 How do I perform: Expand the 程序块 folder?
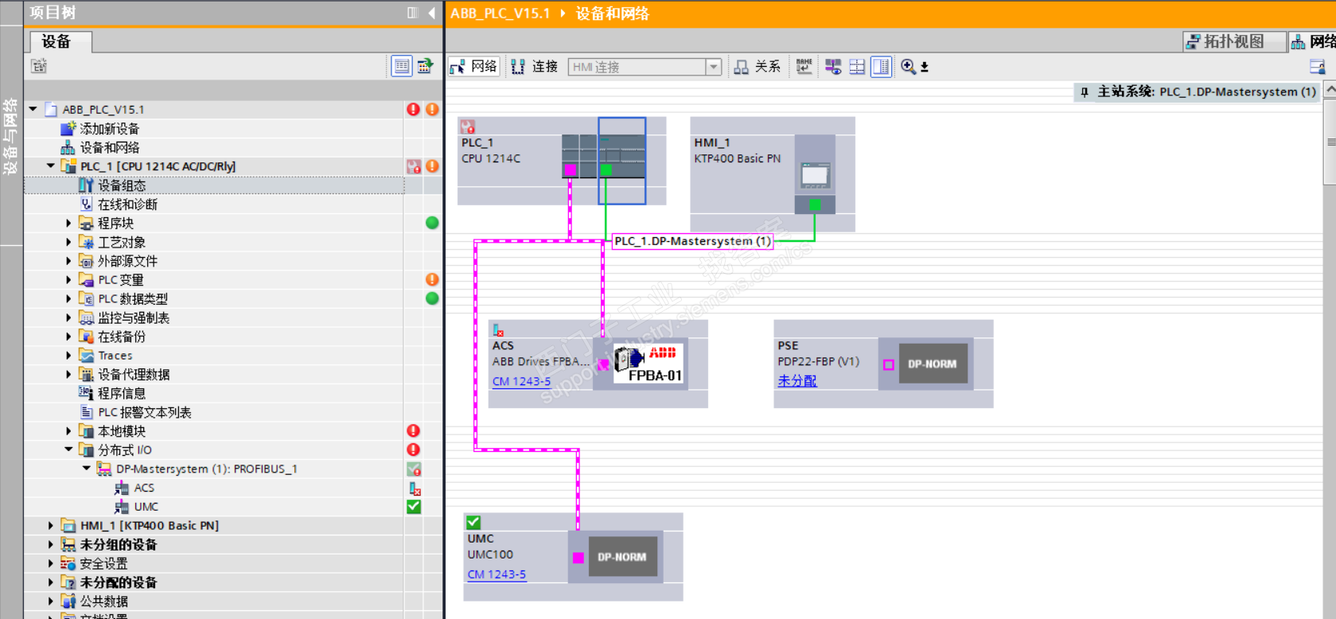(x=68, y=224)
